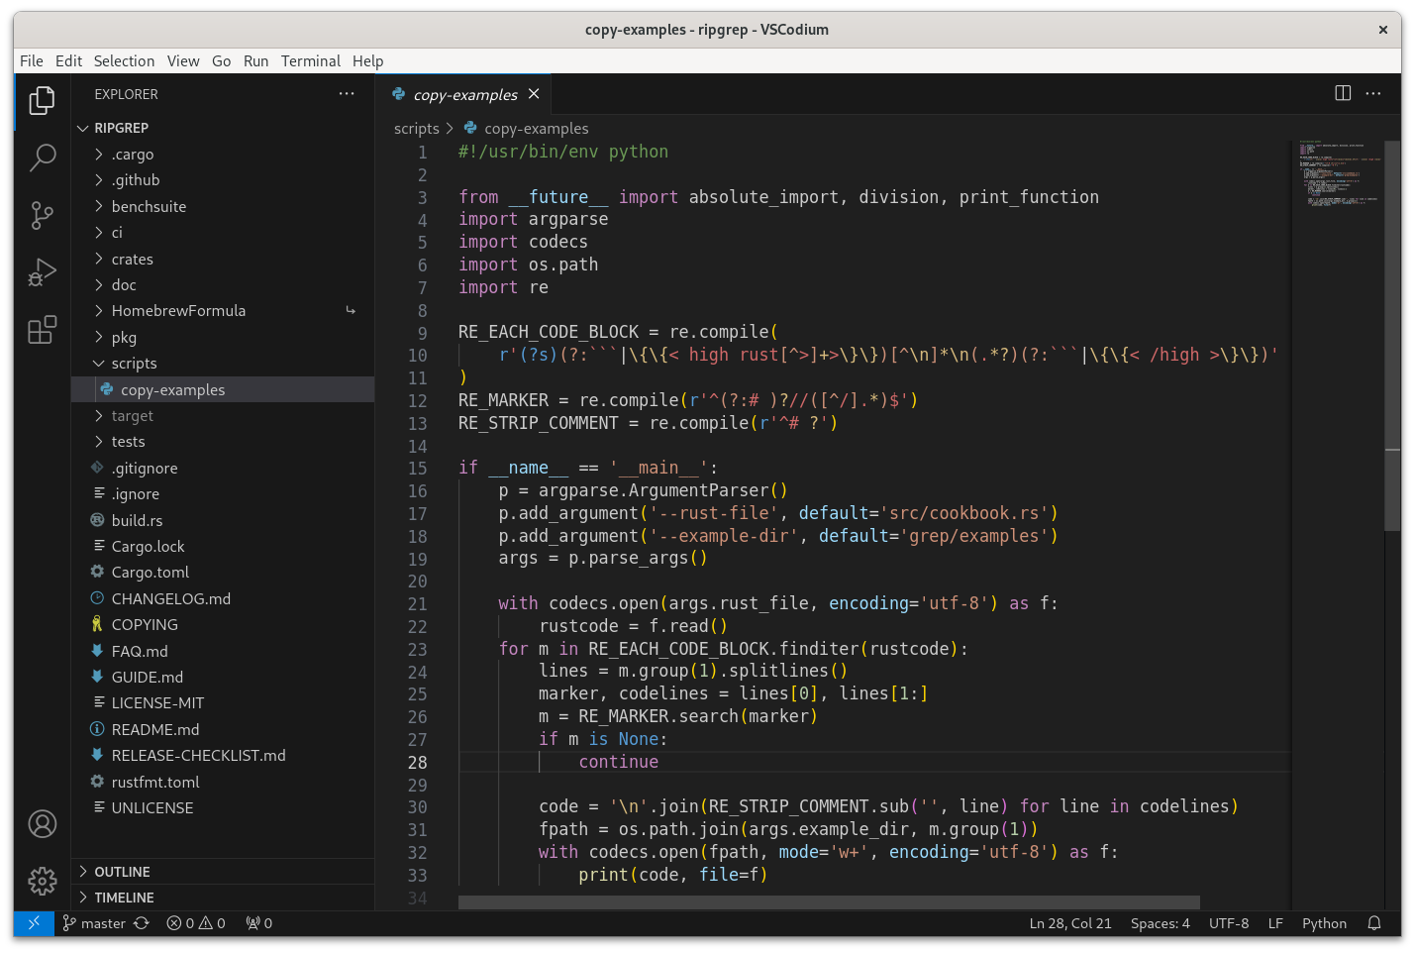Open the rustfmt.toml file

(223, 783)
